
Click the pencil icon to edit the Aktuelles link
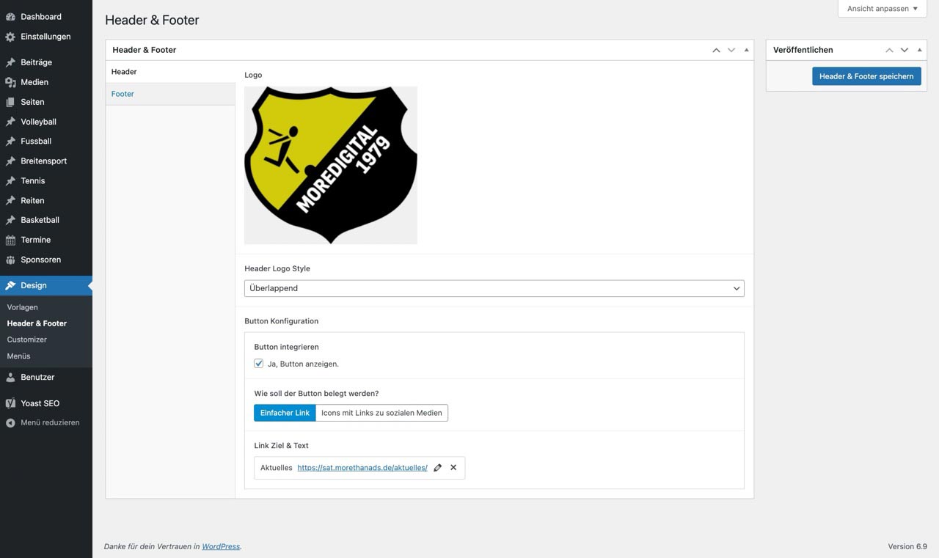click(x=438, y=468)
